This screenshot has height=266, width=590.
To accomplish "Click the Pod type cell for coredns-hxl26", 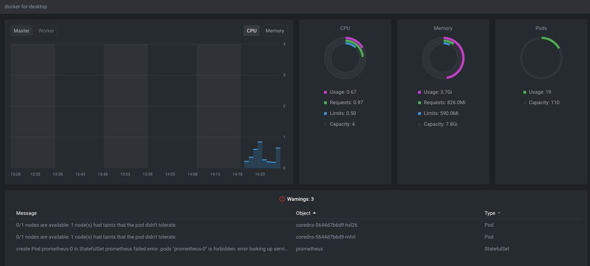I will coord(489,225).
